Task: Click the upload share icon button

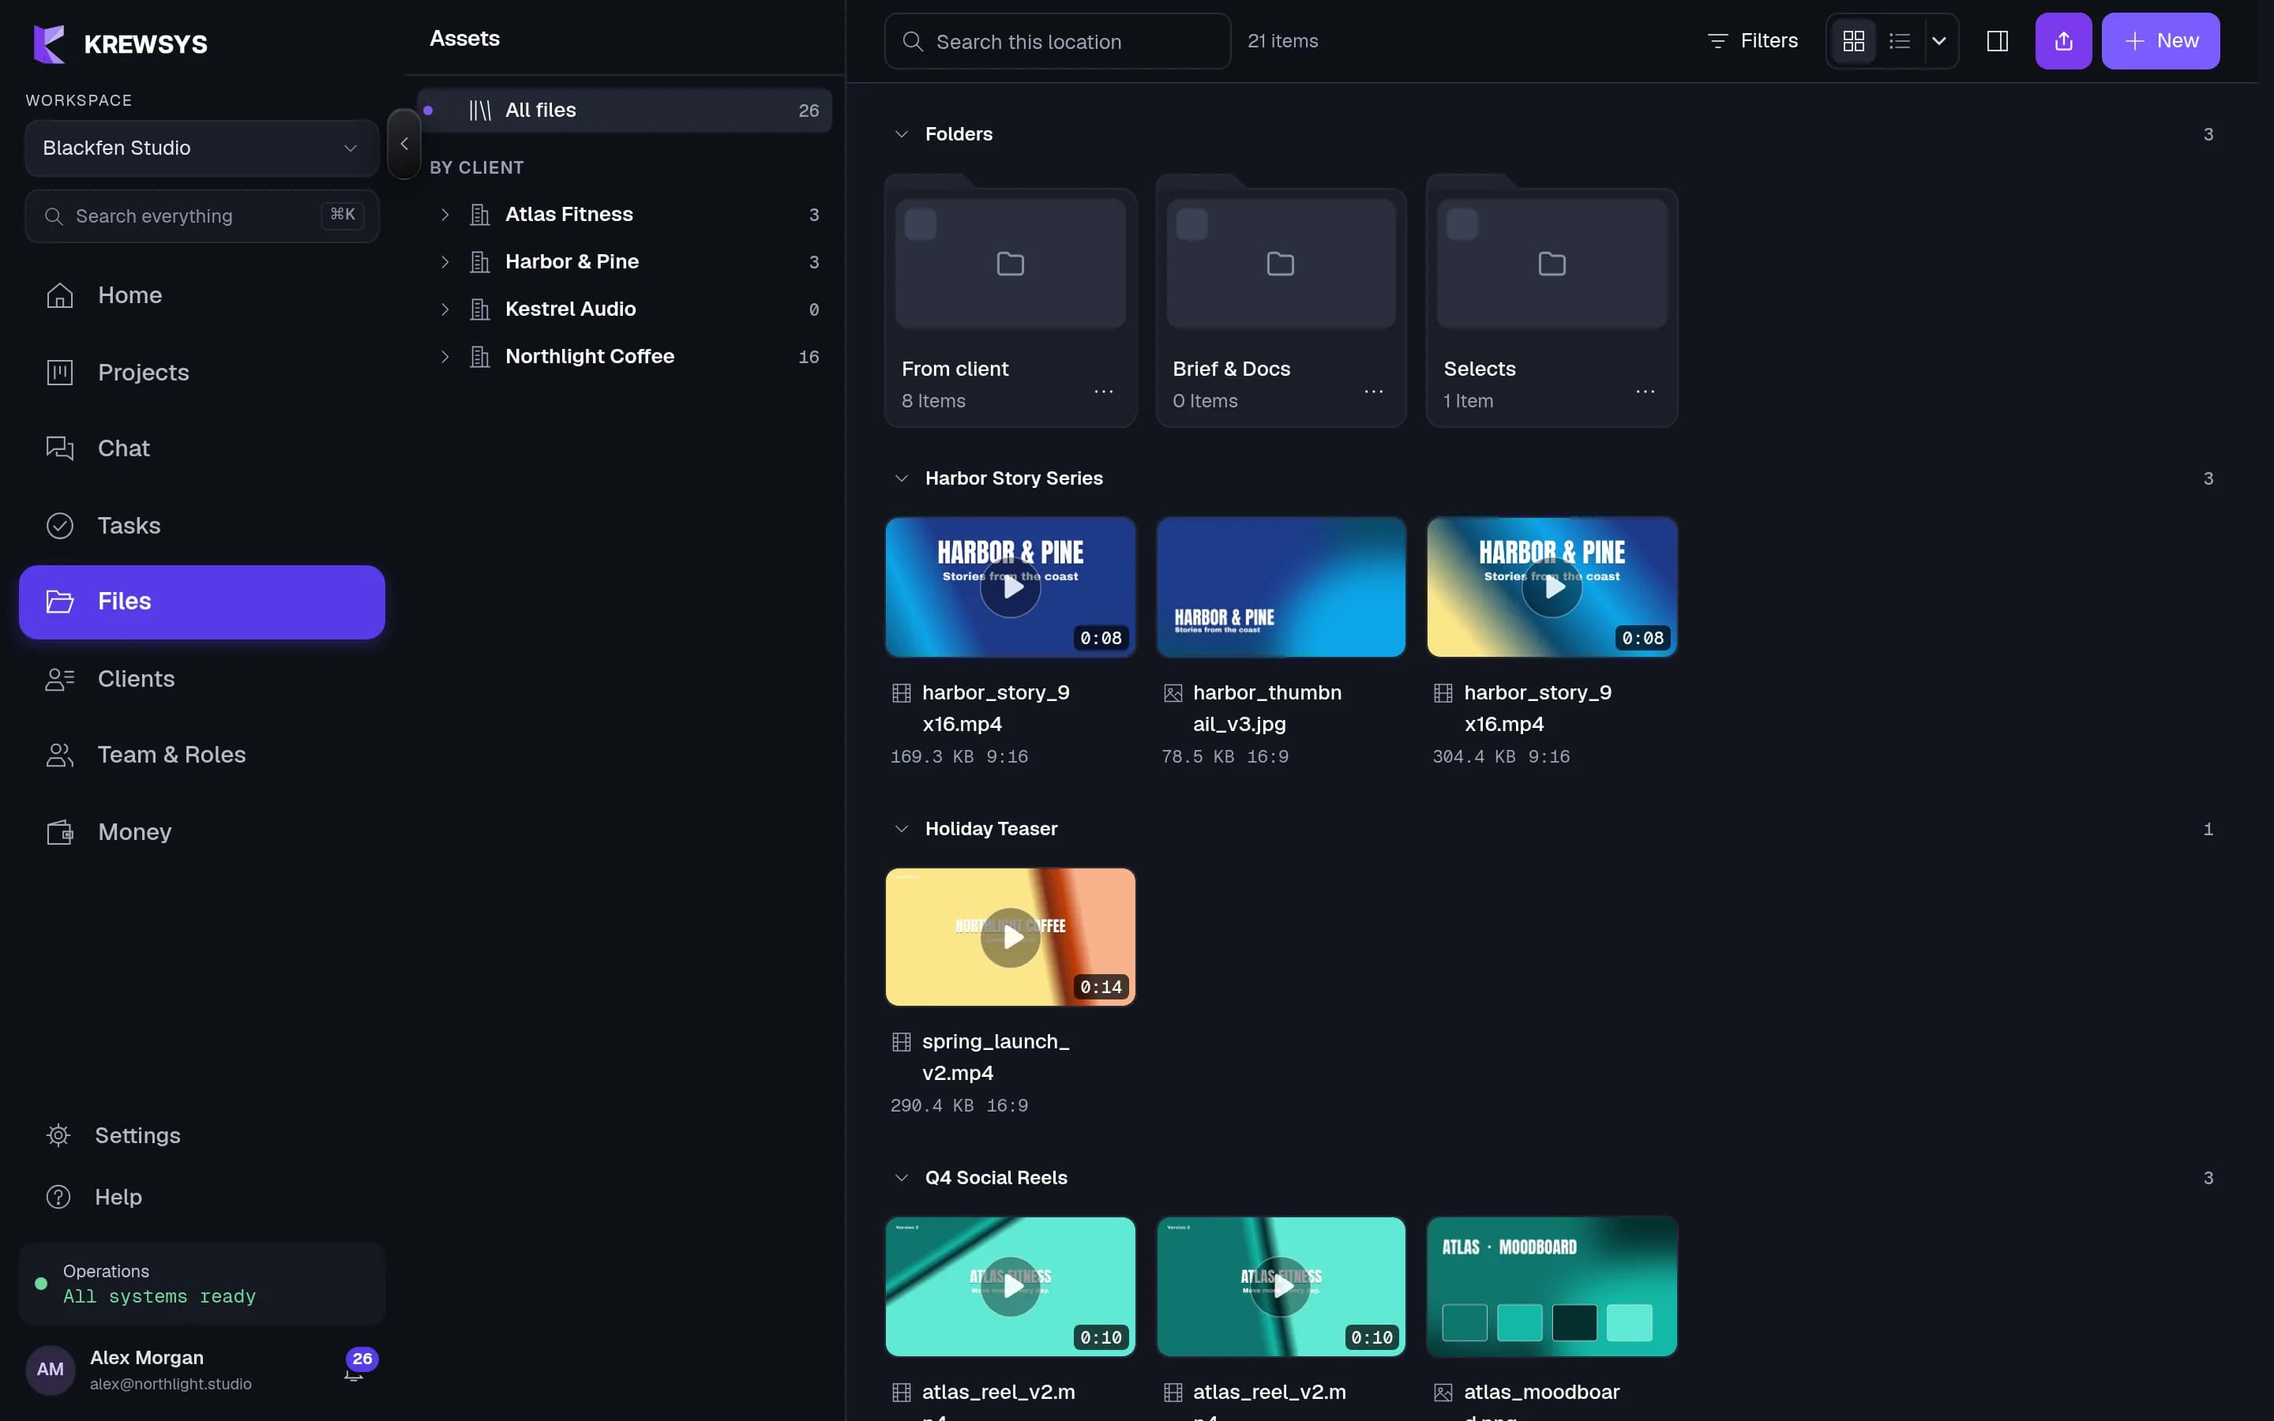Action: click(2063, 40)
